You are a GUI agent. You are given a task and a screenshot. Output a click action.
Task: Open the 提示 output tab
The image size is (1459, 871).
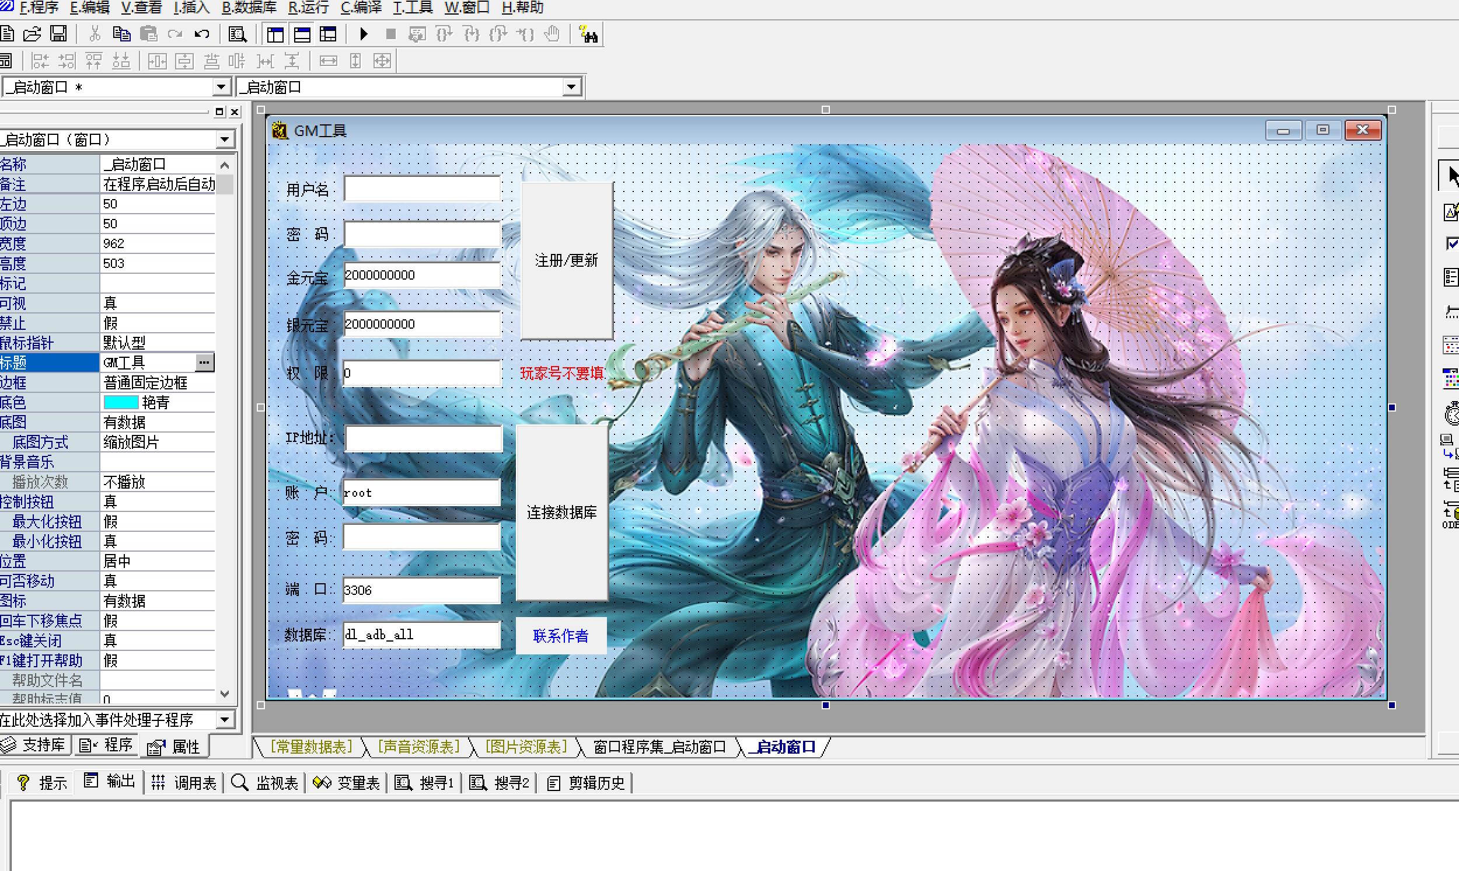[41, 782]
